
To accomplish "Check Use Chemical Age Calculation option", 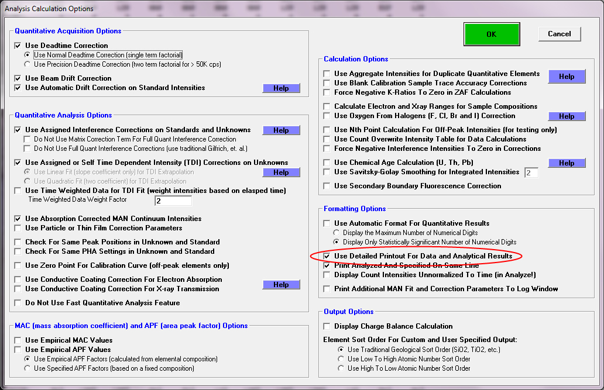I will (327, 163).
